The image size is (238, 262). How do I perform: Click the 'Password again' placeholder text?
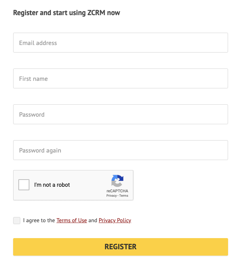tap(40, 151)
